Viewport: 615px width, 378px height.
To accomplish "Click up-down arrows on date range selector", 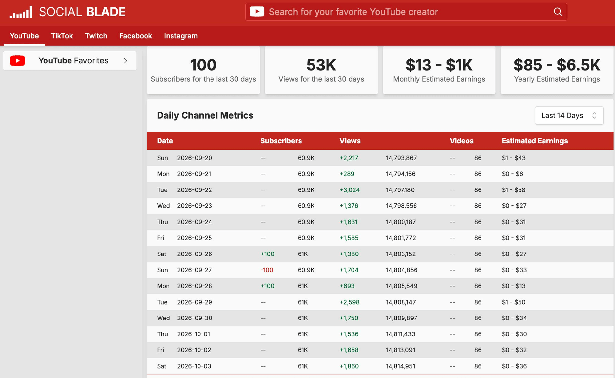I will pos(594,115).
